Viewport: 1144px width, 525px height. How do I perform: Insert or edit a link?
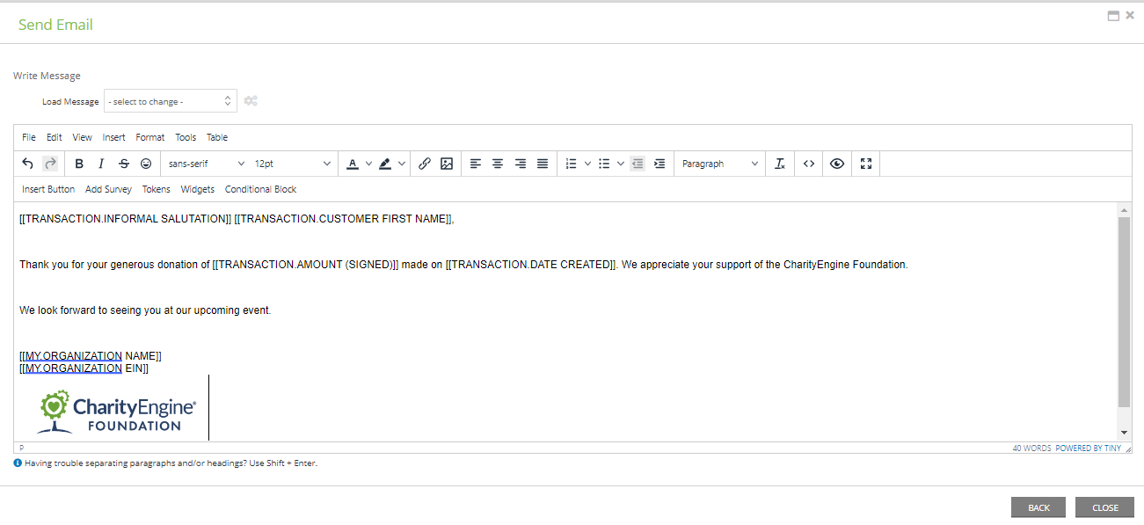click(425, 164)
